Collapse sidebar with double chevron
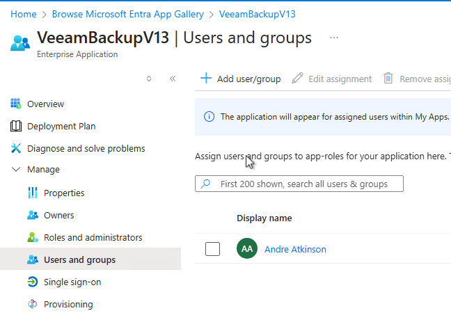This screenshot has height=313, width=451. tap(173, 79)
